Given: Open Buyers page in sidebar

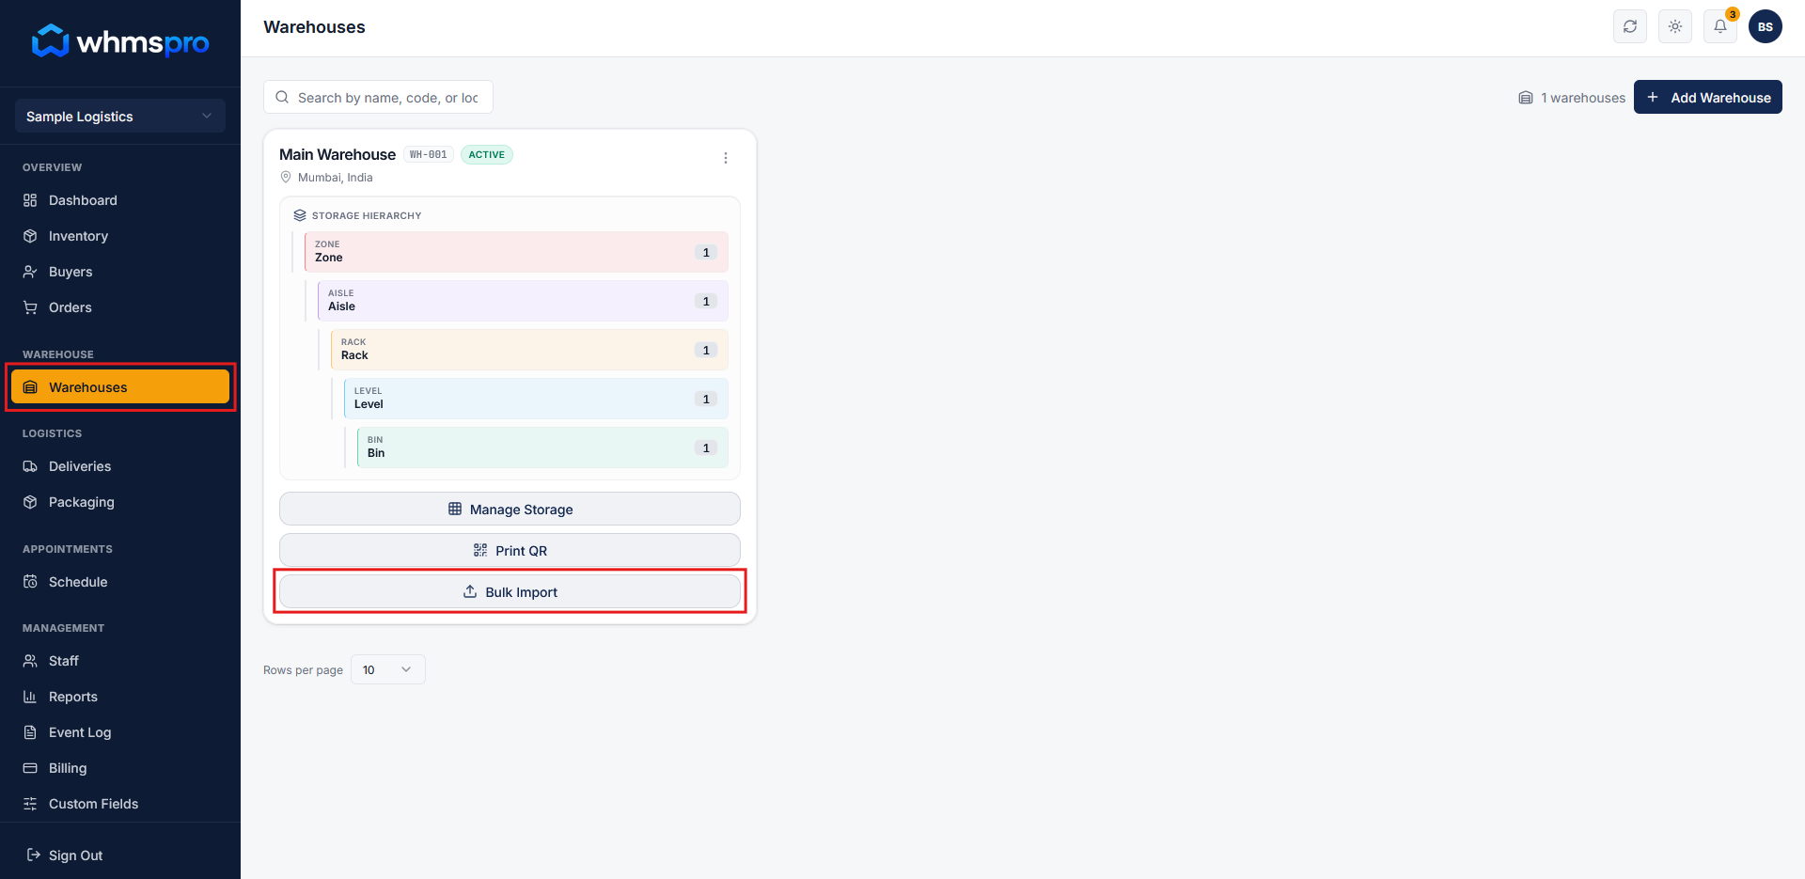Looking at the screenshot, I should tap(120, 272).
